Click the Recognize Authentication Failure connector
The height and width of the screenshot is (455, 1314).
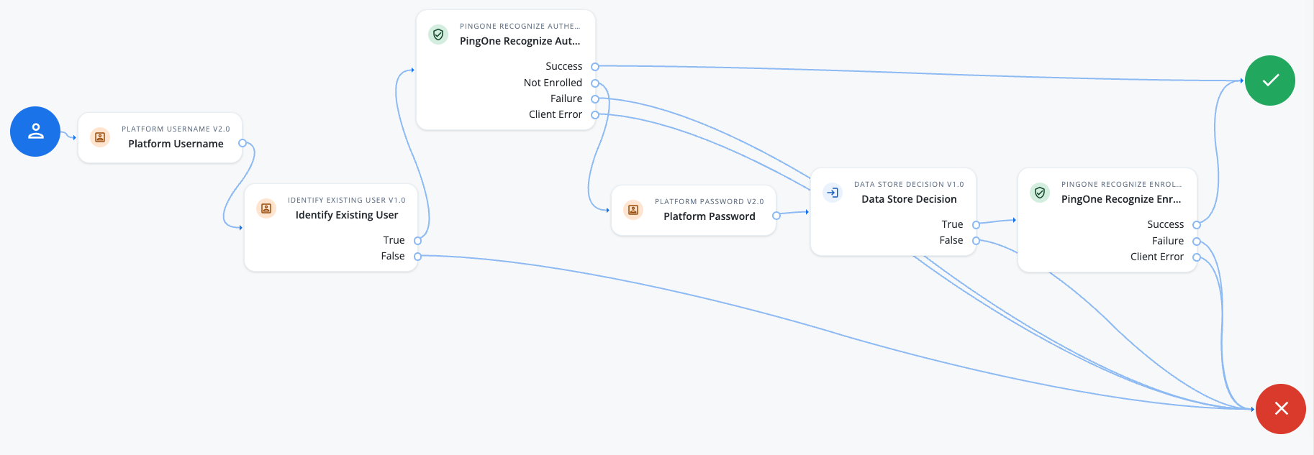coord(595,99)
